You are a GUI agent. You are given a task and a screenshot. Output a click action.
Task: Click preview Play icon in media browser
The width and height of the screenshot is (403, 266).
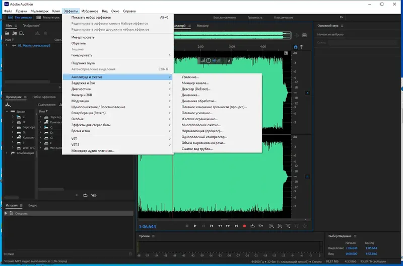(x=77, y=195)
